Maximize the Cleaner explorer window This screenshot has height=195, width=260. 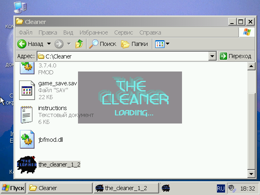[241, 22]
